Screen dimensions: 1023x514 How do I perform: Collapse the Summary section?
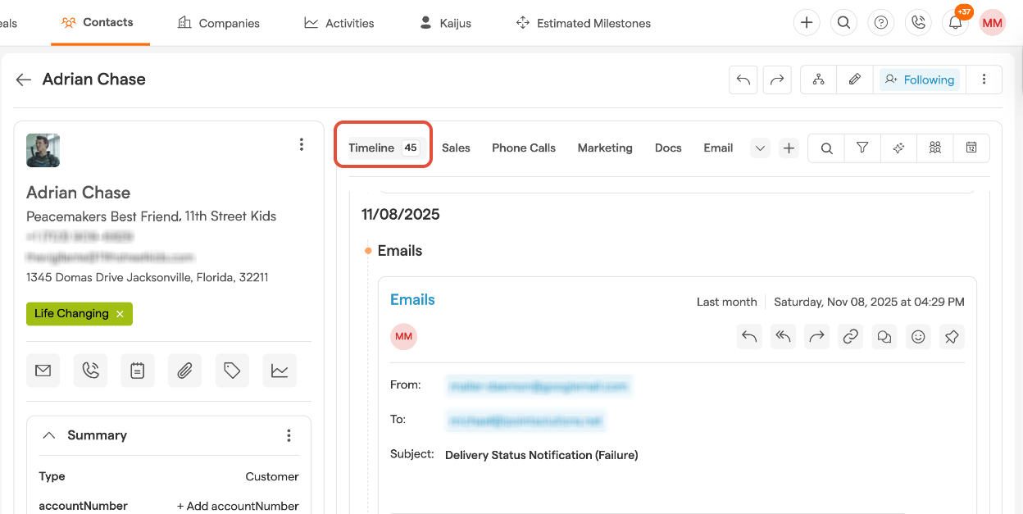49,435
